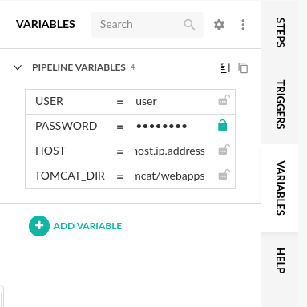Click the search magnifier icon
The image size is (307, 307).
(x=189, y=25)
